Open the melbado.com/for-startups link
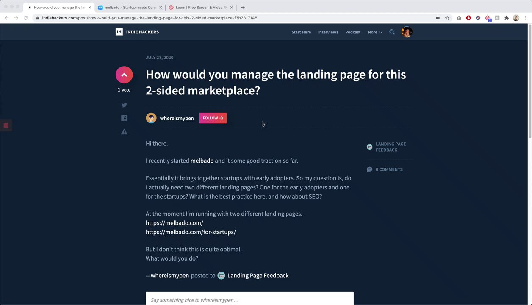The height and width of the screenshot is (305, 532). [x=191, y=232]
